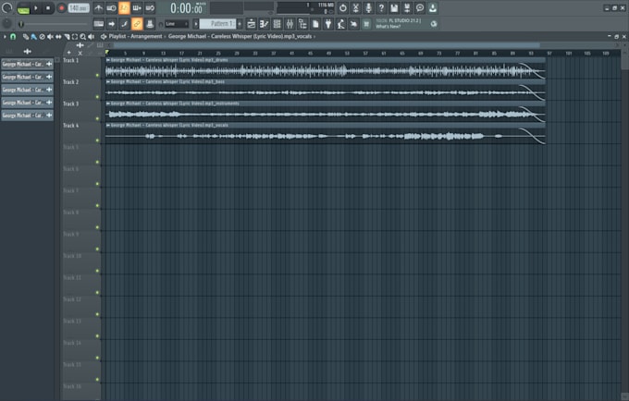Toggle the highlighted 3-2-1 countdown button
This screenshot has height=401, width=629.
[x=124, y=8]
